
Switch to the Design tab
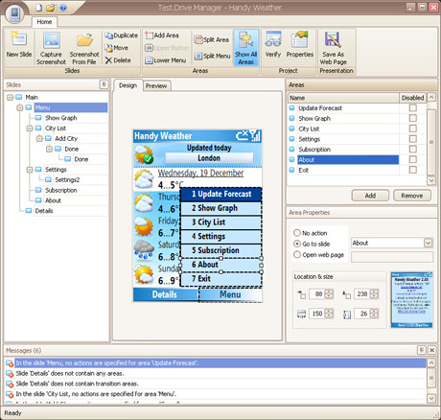click(128, 85)
